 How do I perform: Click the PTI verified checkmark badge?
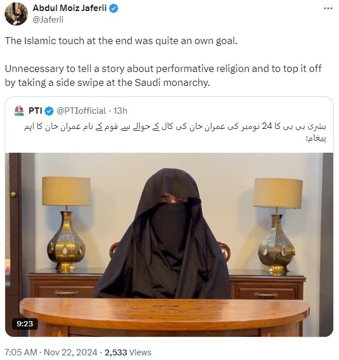[x=49, y=111]
